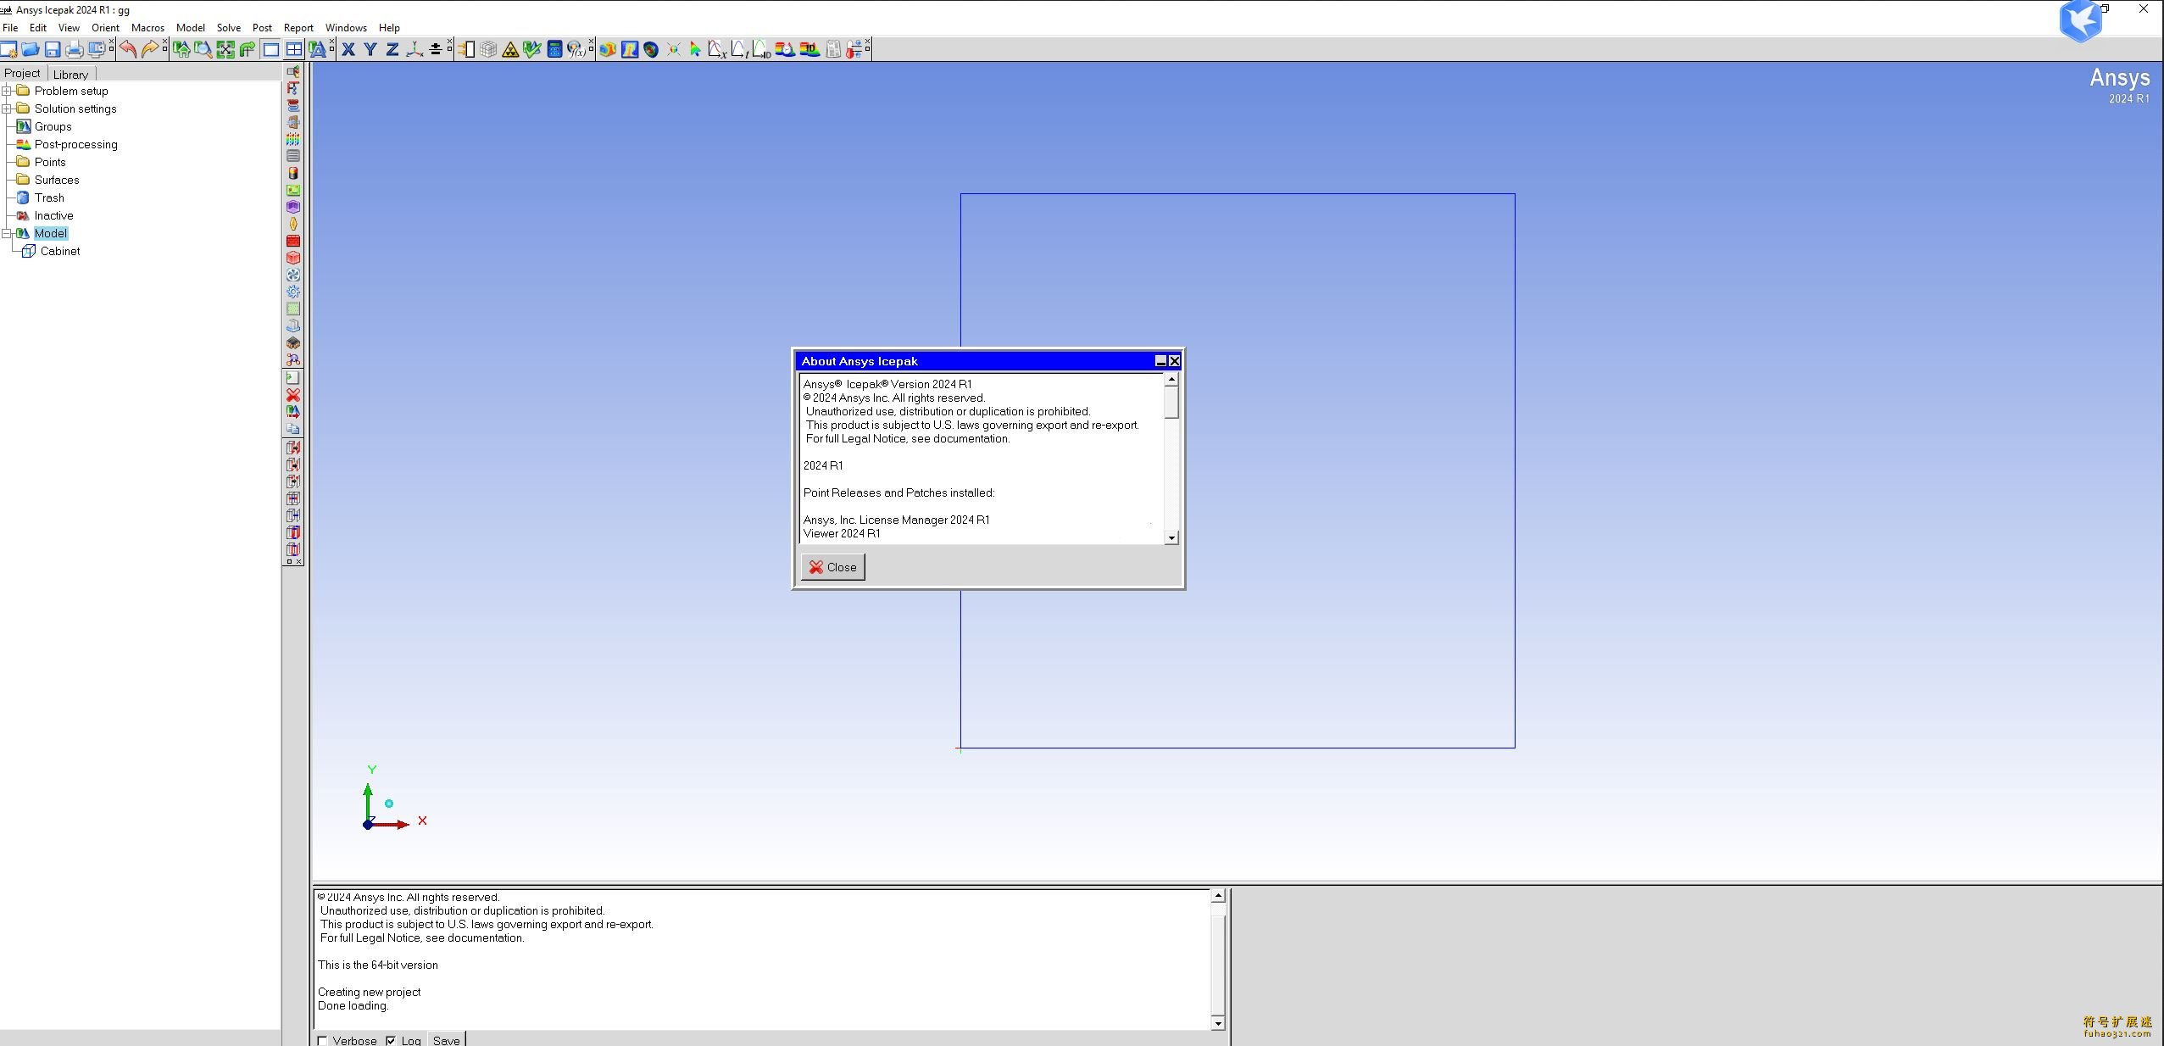Click the calculator Run solution icon
The height and width of the screenshot is (1046, 2164).
click(554, 49)
